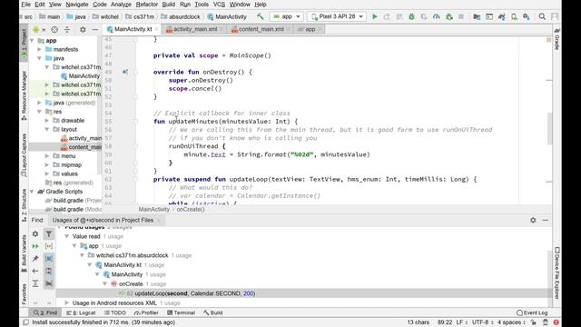Click the Project Structure folder icon in toolbar
This screenshot has height=327, width=581.
click(477, 16)
